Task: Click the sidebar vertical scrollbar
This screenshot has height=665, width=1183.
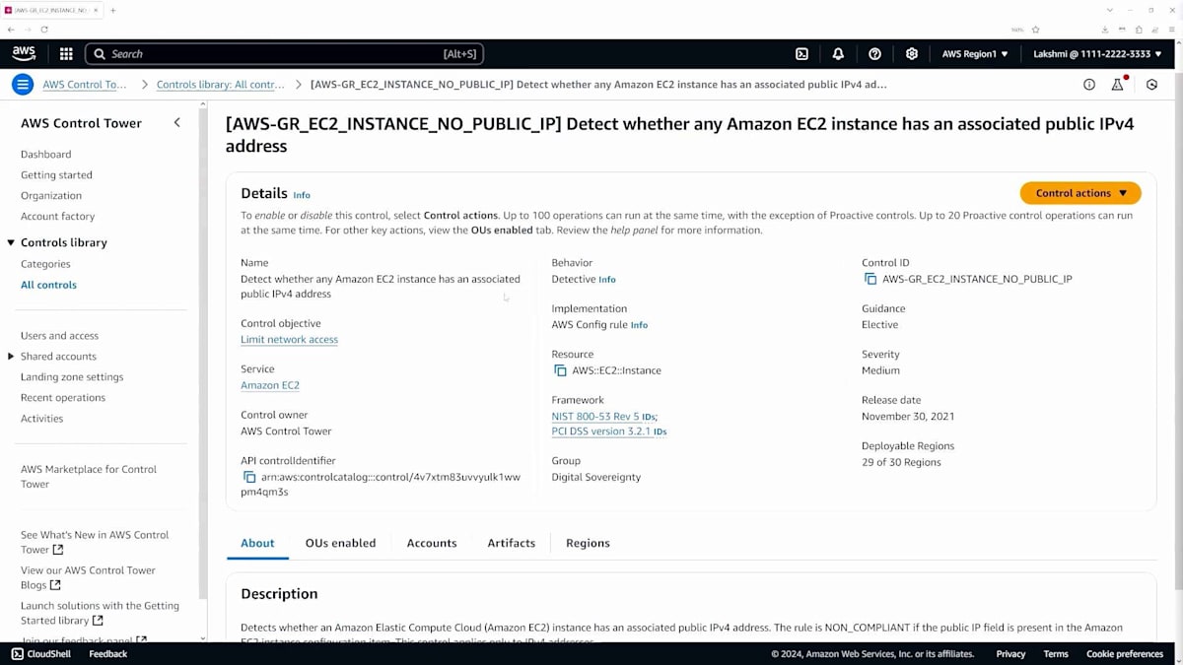Action: point(203,355)
